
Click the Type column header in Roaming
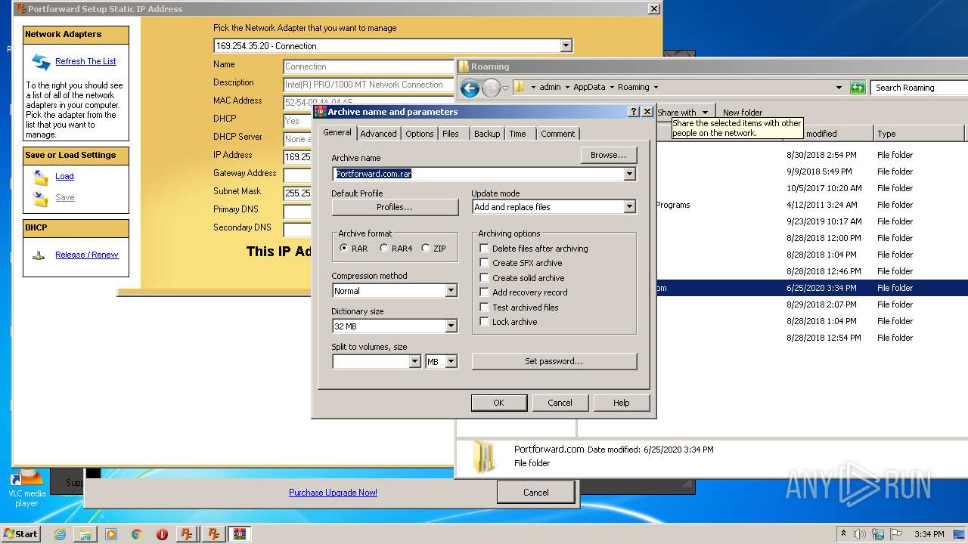click(918, 134)
